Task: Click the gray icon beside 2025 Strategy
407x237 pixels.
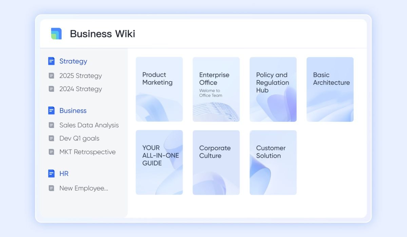Action: pos(51,76)
